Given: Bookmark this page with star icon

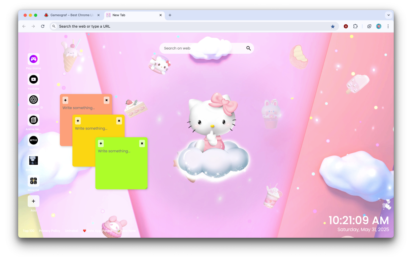Looking at the screenshot, I should point(333,26).
